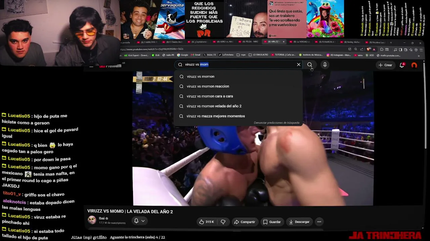430x241 pixels.
Task: Switch to the 'FUNARON A' browser tab
Action: tap(325, 42)
